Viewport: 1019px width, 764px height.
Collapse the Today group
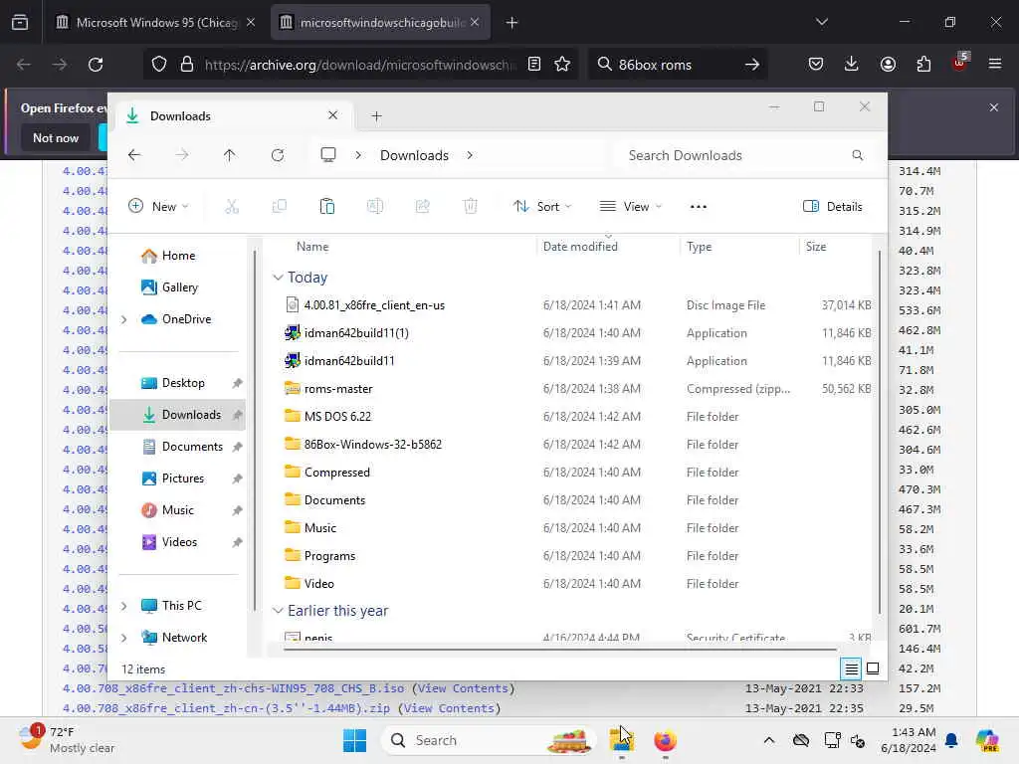click(x=279, y=278)
